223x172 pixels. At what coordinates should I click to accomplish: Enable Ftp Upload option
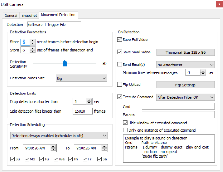click(120, 85)
